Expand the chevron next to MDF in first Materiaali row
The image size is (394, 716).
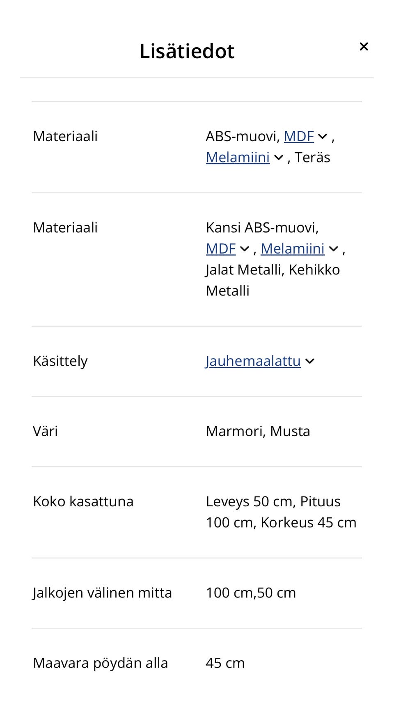point(323,136)
